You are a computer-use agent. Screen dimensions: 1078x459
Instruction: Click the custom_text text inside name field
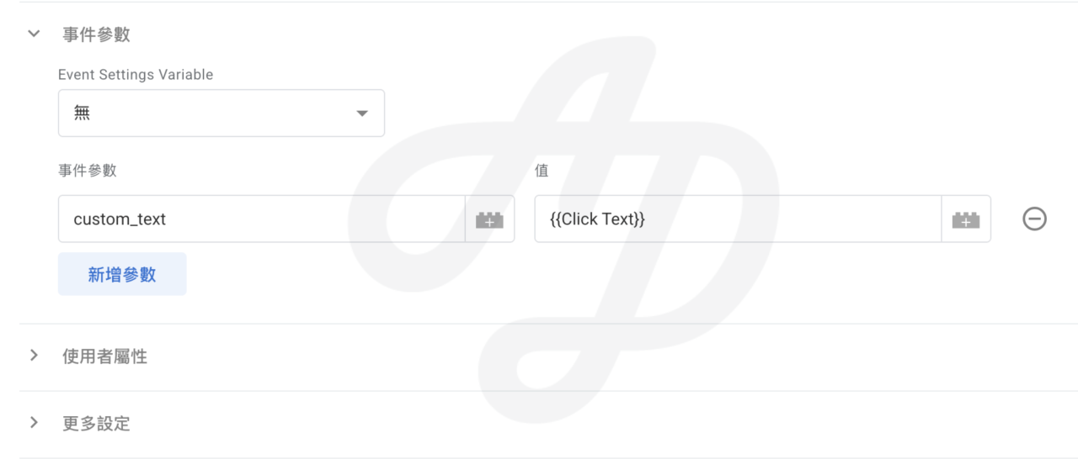120,219
